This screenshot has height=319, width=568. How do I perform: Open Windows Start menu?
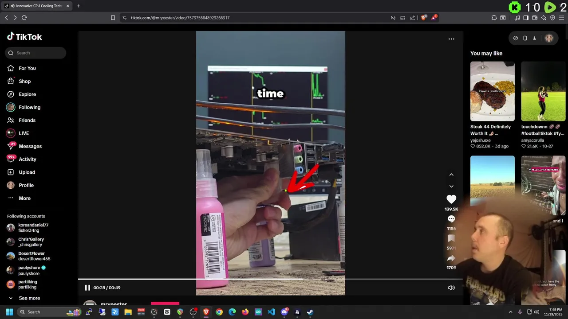click(9, 312)
